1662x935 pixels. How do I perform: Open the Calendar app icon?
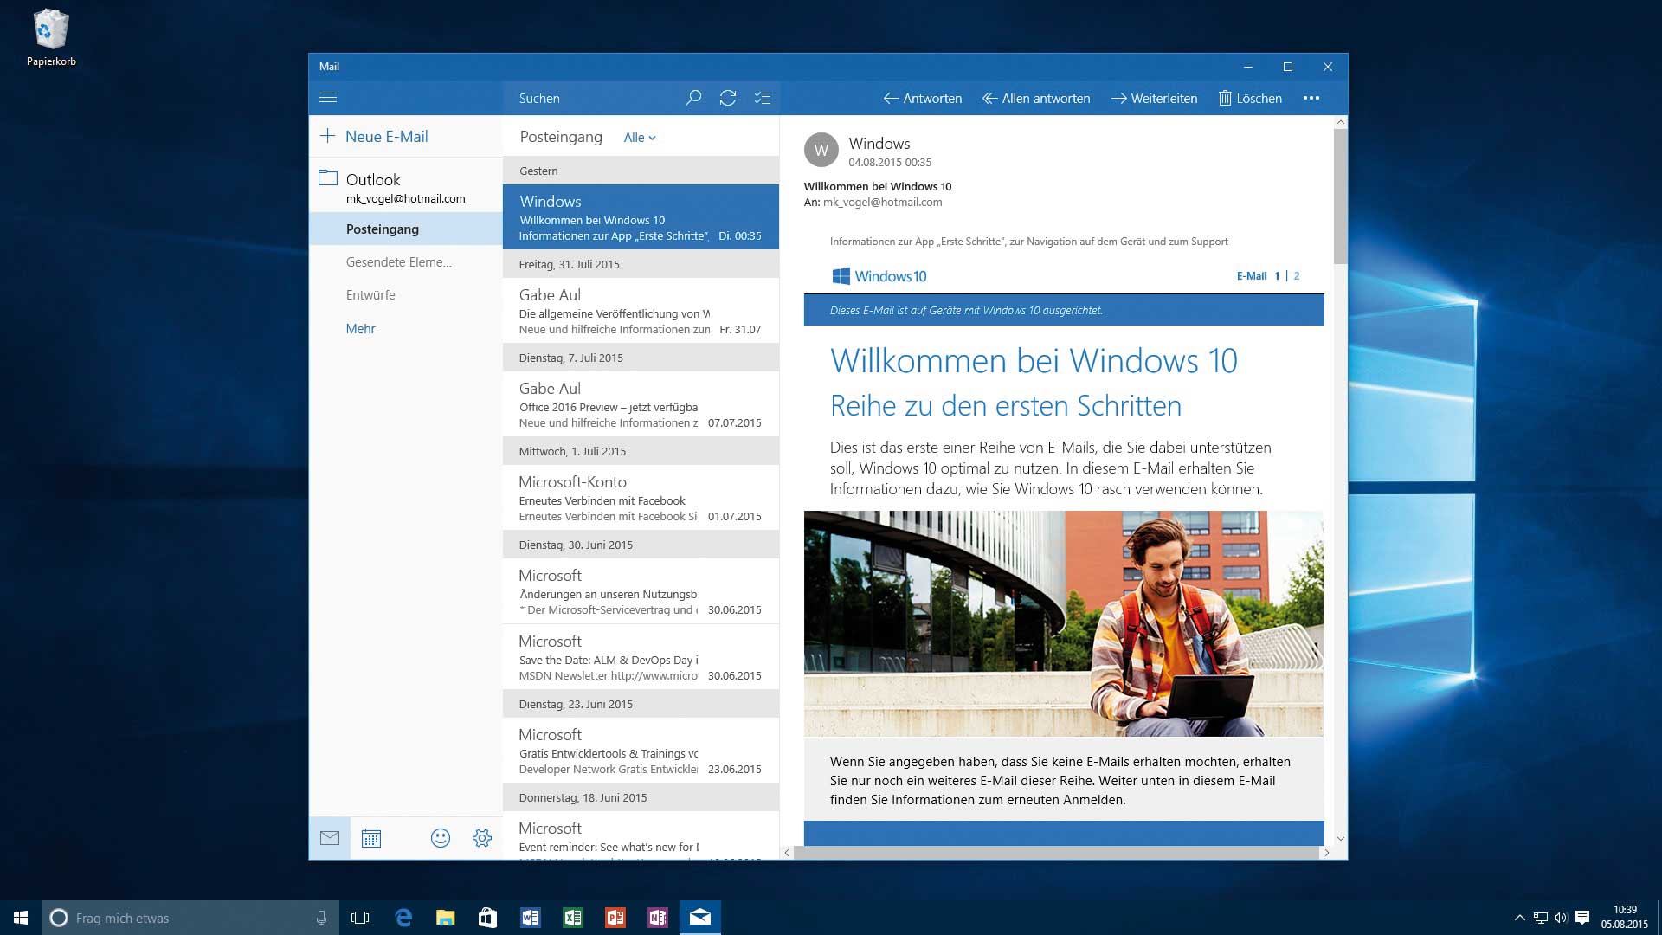pyautogui.click(x=371, y=838)
